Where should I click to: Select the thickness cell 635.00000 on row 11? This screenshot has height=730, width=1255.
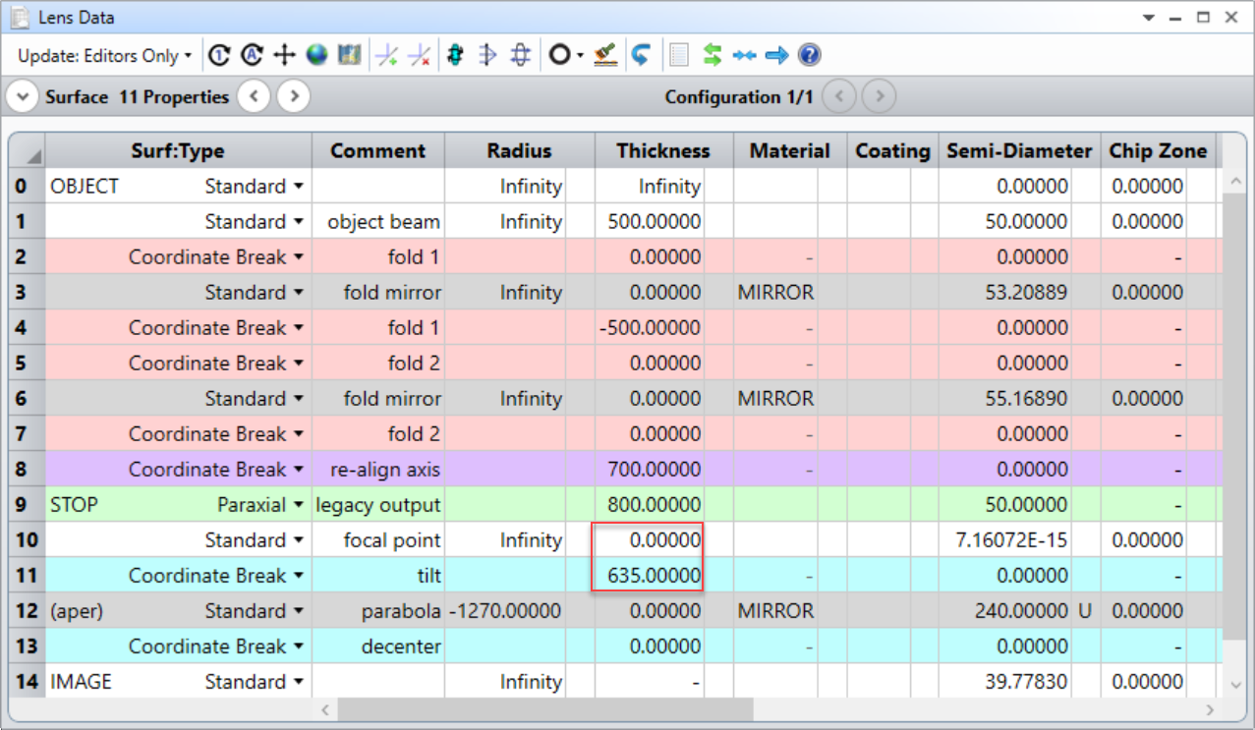(x=650, y=576)
